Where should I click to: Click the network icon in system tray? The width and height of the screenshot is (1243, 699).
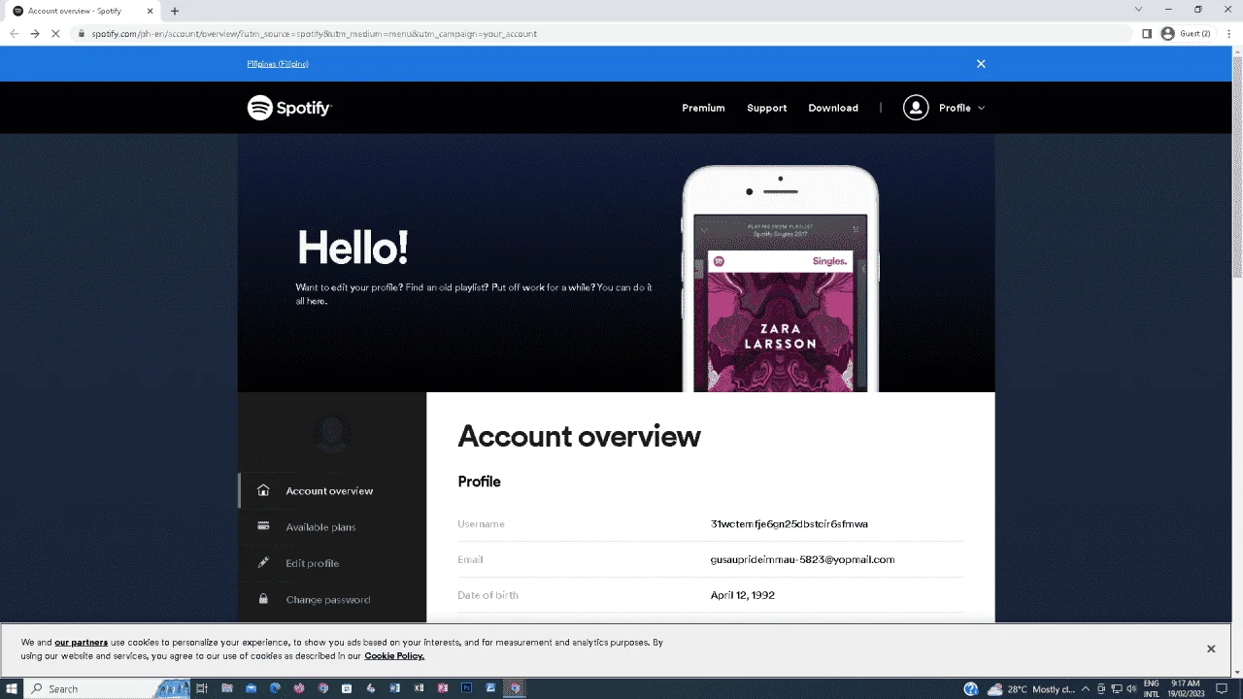click(x=1117, y=689)
